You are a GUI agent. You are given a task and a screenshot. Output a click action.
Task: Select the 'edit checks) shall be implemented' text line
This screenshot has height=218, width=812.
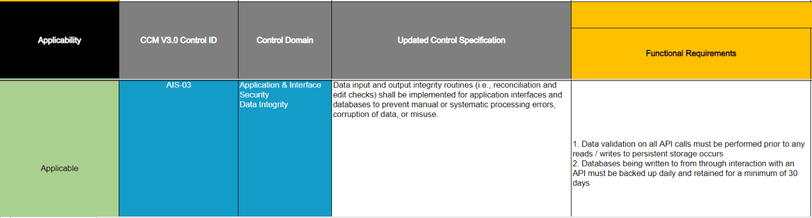(x=448, y=95)
